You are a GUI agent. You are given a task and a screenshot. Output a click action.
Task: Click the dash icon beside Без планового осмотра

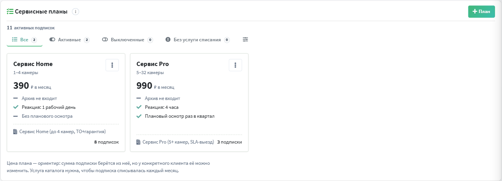[15, 116]
